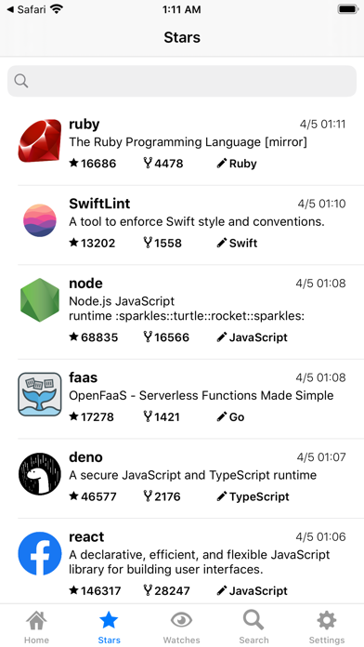Select the green node hexagon icon

40,300
